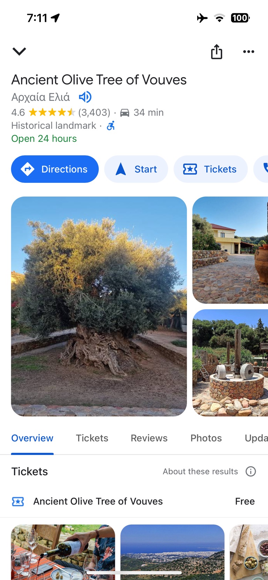This screenshot has width=268, height=580.
Task: Play the Greek name pronunciation speaker icon
Action: pos(85,97)
